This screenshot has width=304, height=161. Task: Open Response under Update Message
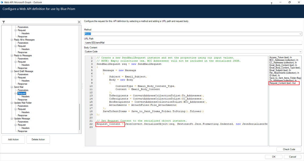click(23, 131)
